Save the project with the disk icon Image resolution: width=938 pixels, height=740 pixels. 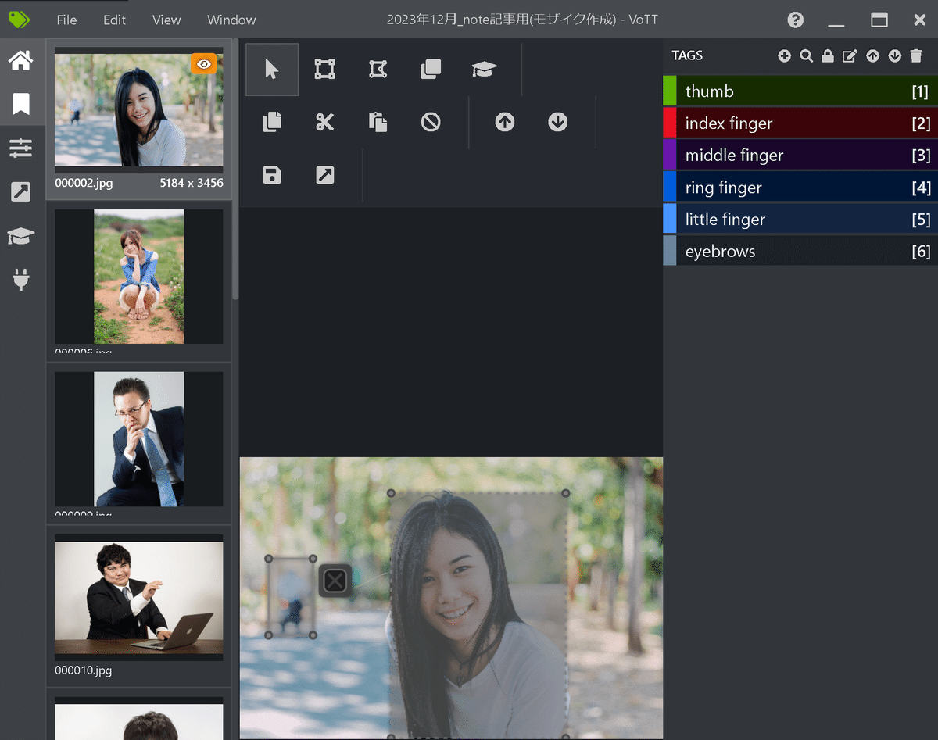[x=272, y=175]
